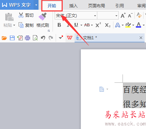The width and height of the screenshot is (146, 129).
Task: Open the highlight color dropdown arrow
Action: click(x=133, y=25)
